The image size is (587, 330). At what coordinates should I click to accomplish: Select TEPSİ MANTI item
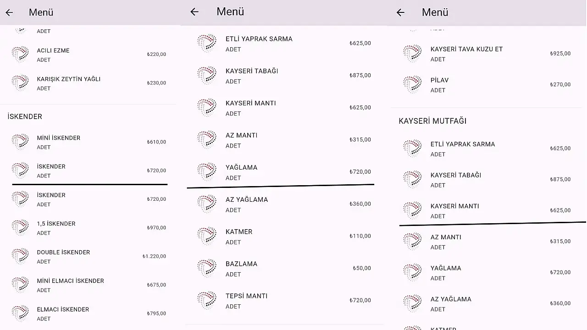coord(284,301)
